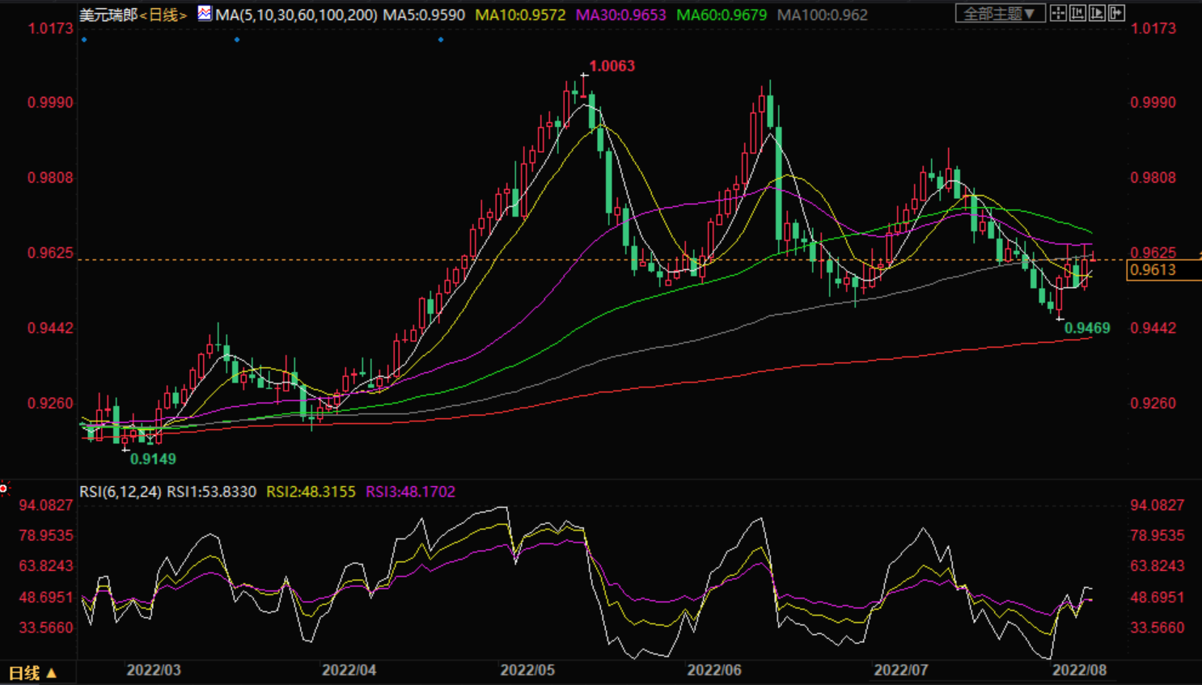The height and width of the screenshot is (685, 1202).
Task: Click the rightmost shift-chart-right icon
Action: click(x=1116, y=13)
